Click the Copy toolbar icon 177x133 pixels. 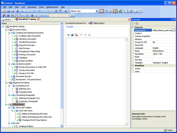point(22,11)
